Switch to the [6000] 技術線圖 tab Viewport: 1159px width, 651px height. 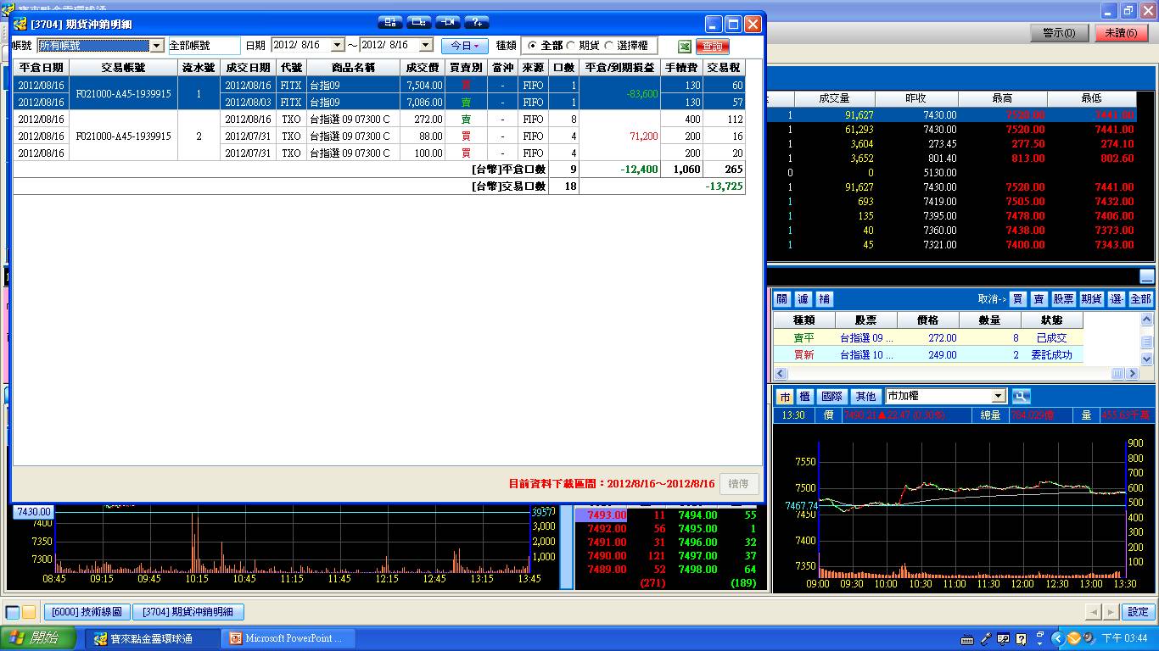pyautogui.click(x=87, y=612)
